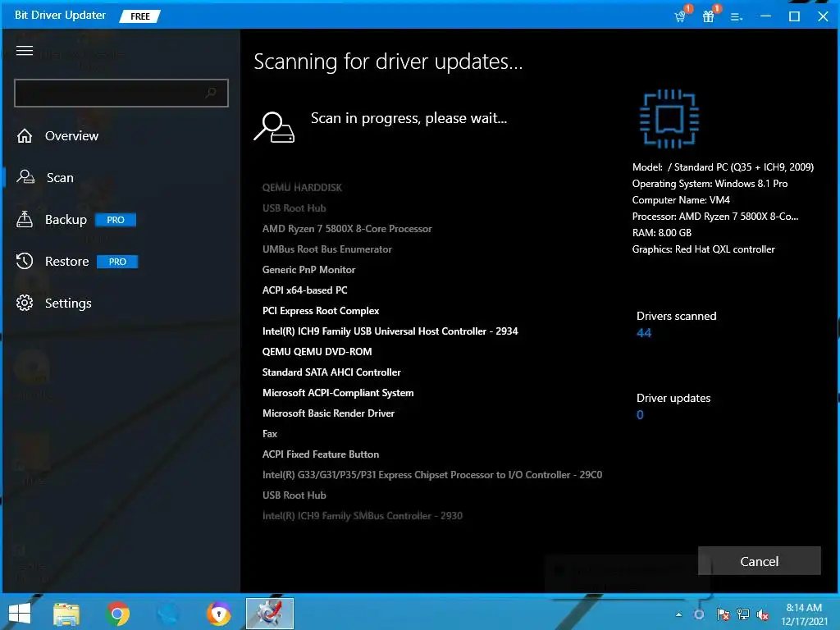Click the muted volume tray icon
The width and height of the screenshot is (840, 630).
(x=763, y=614)
